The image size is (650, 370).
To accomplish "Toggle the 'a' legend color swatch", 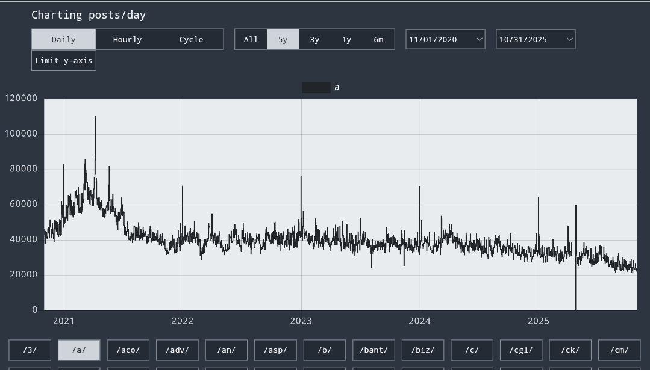I will [x=316, y=87].
